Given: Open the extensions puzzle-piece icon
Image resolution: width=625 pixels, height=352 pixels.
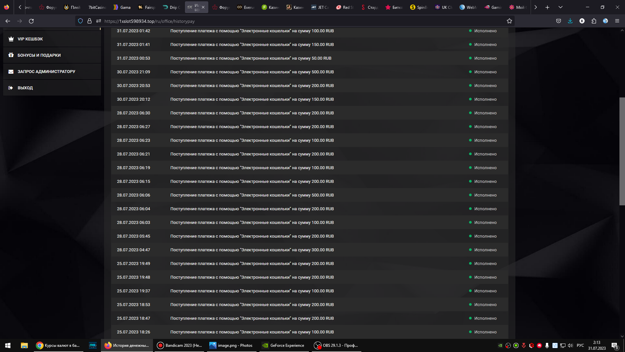Looking at the screenshot, I should (594, 21).
